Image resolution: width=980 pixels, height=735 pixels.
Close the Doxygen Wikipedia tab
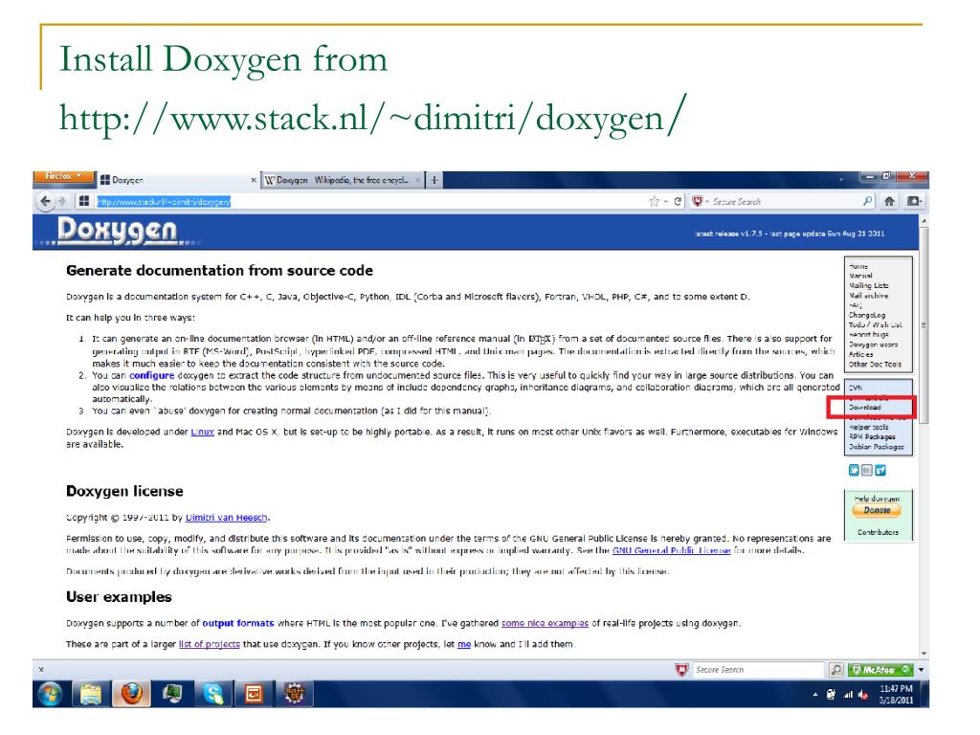(x=418, y=180)
